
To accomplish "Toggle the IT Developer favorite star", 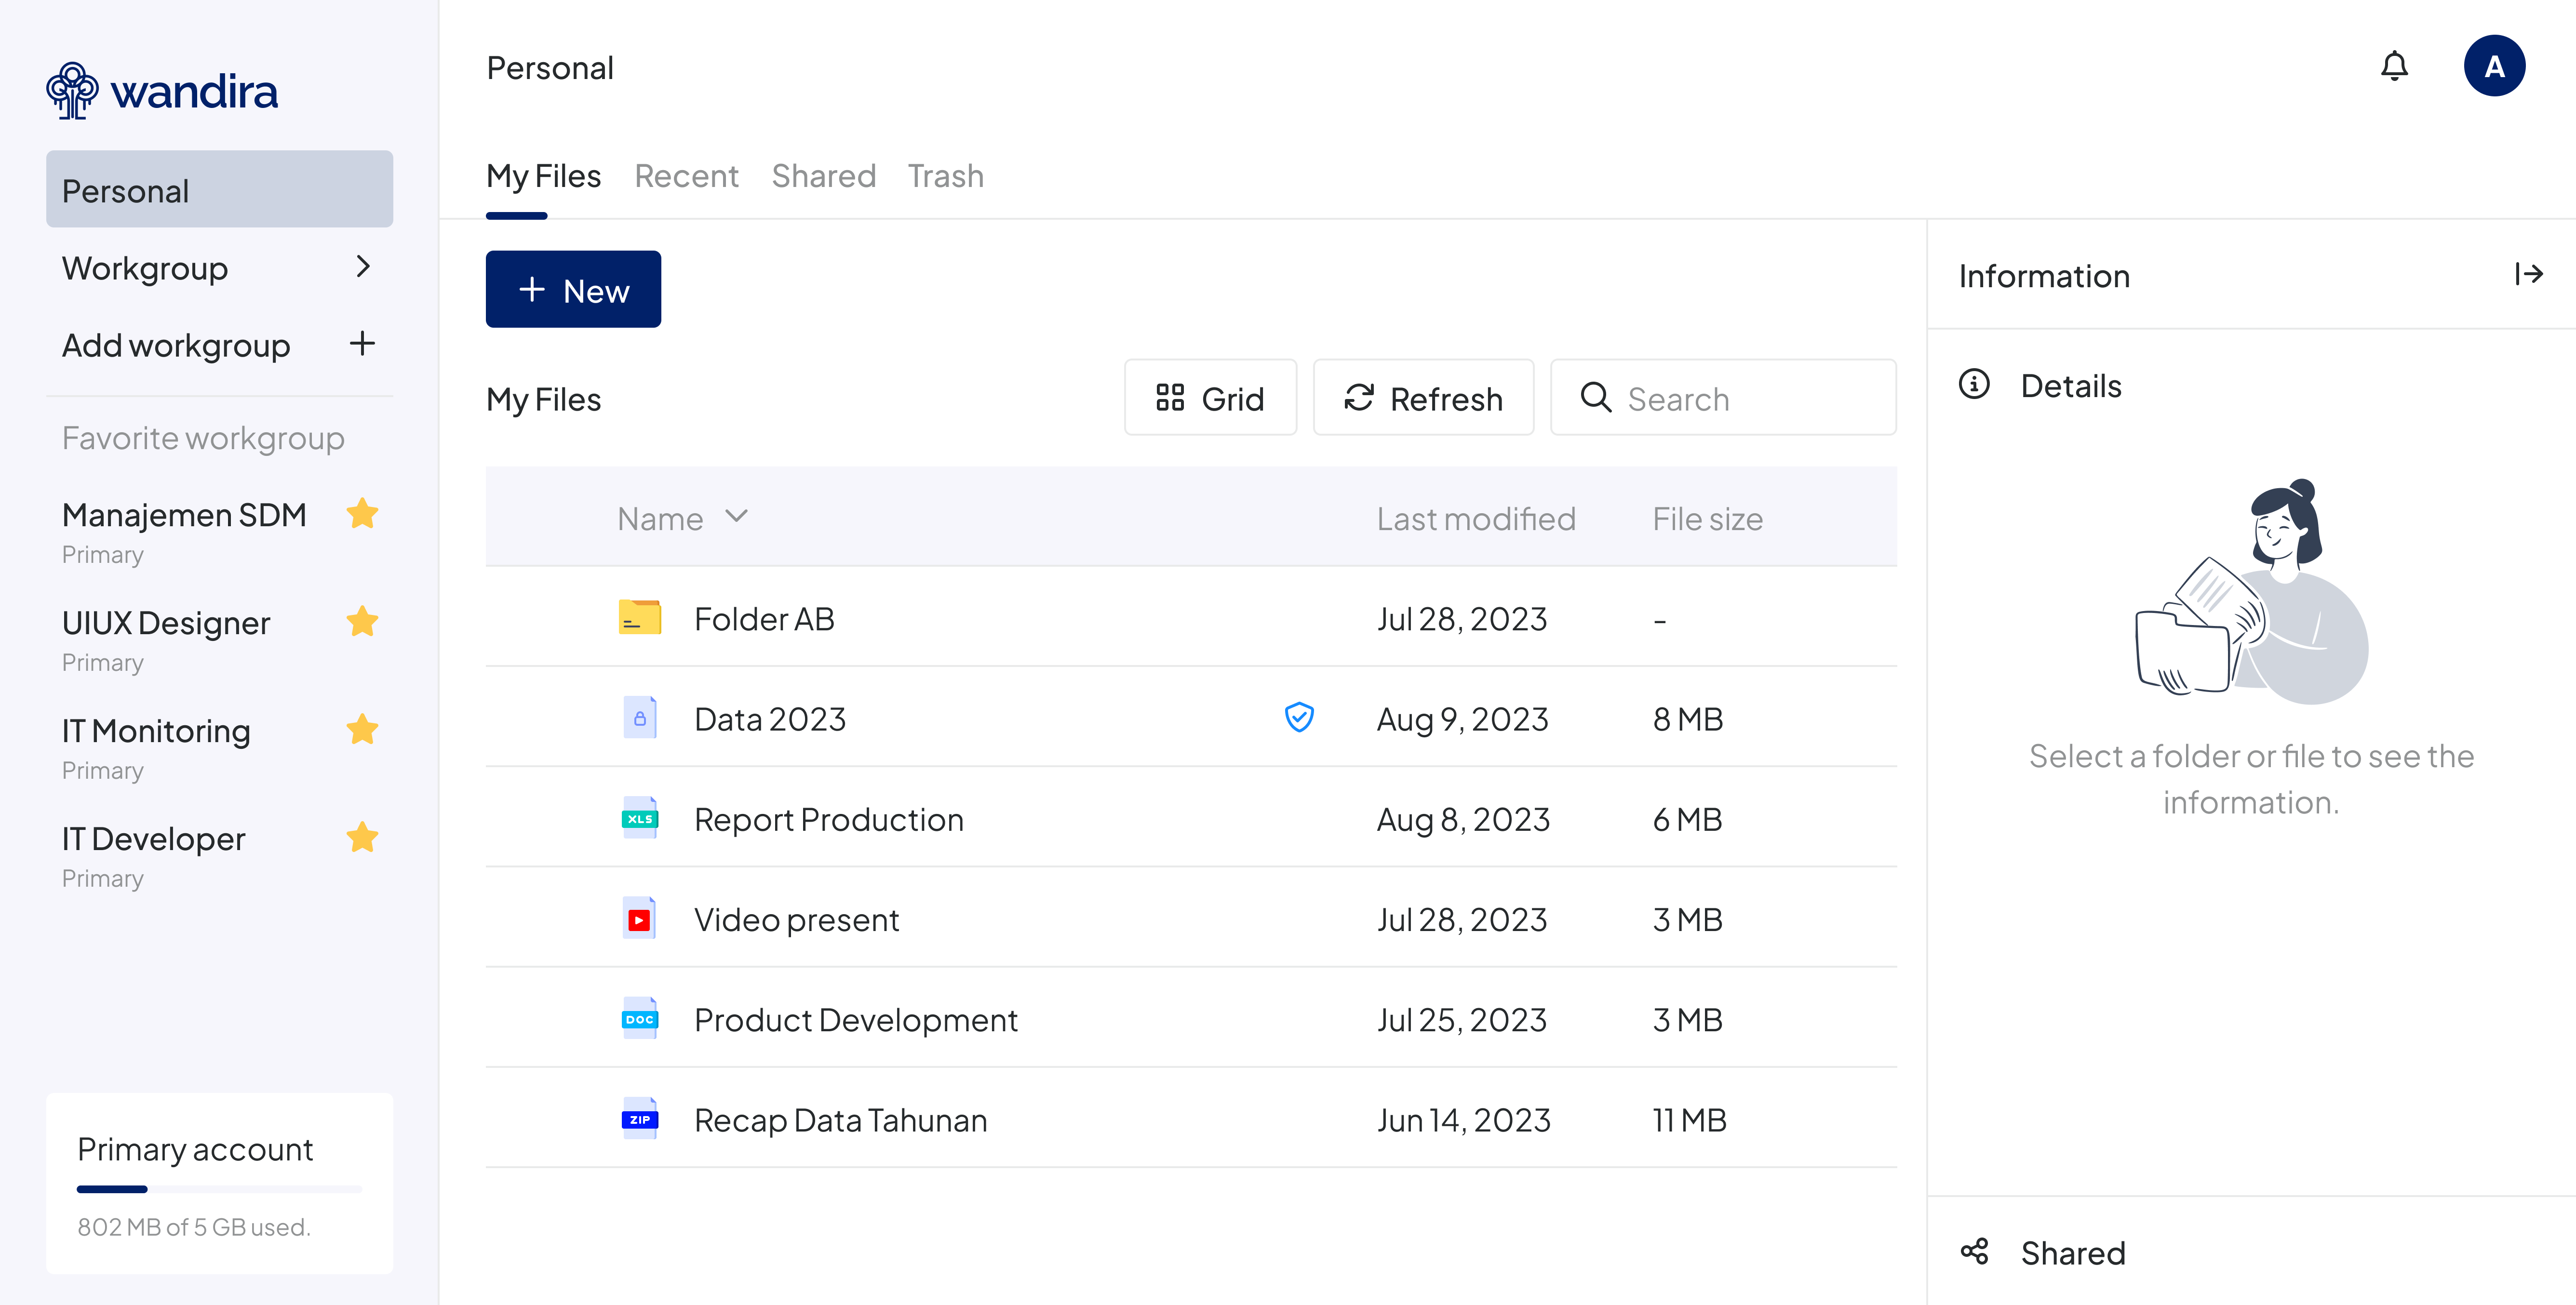I will tap(362, 838).
